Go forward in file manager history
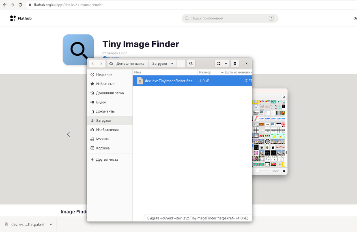 [101, 64]
